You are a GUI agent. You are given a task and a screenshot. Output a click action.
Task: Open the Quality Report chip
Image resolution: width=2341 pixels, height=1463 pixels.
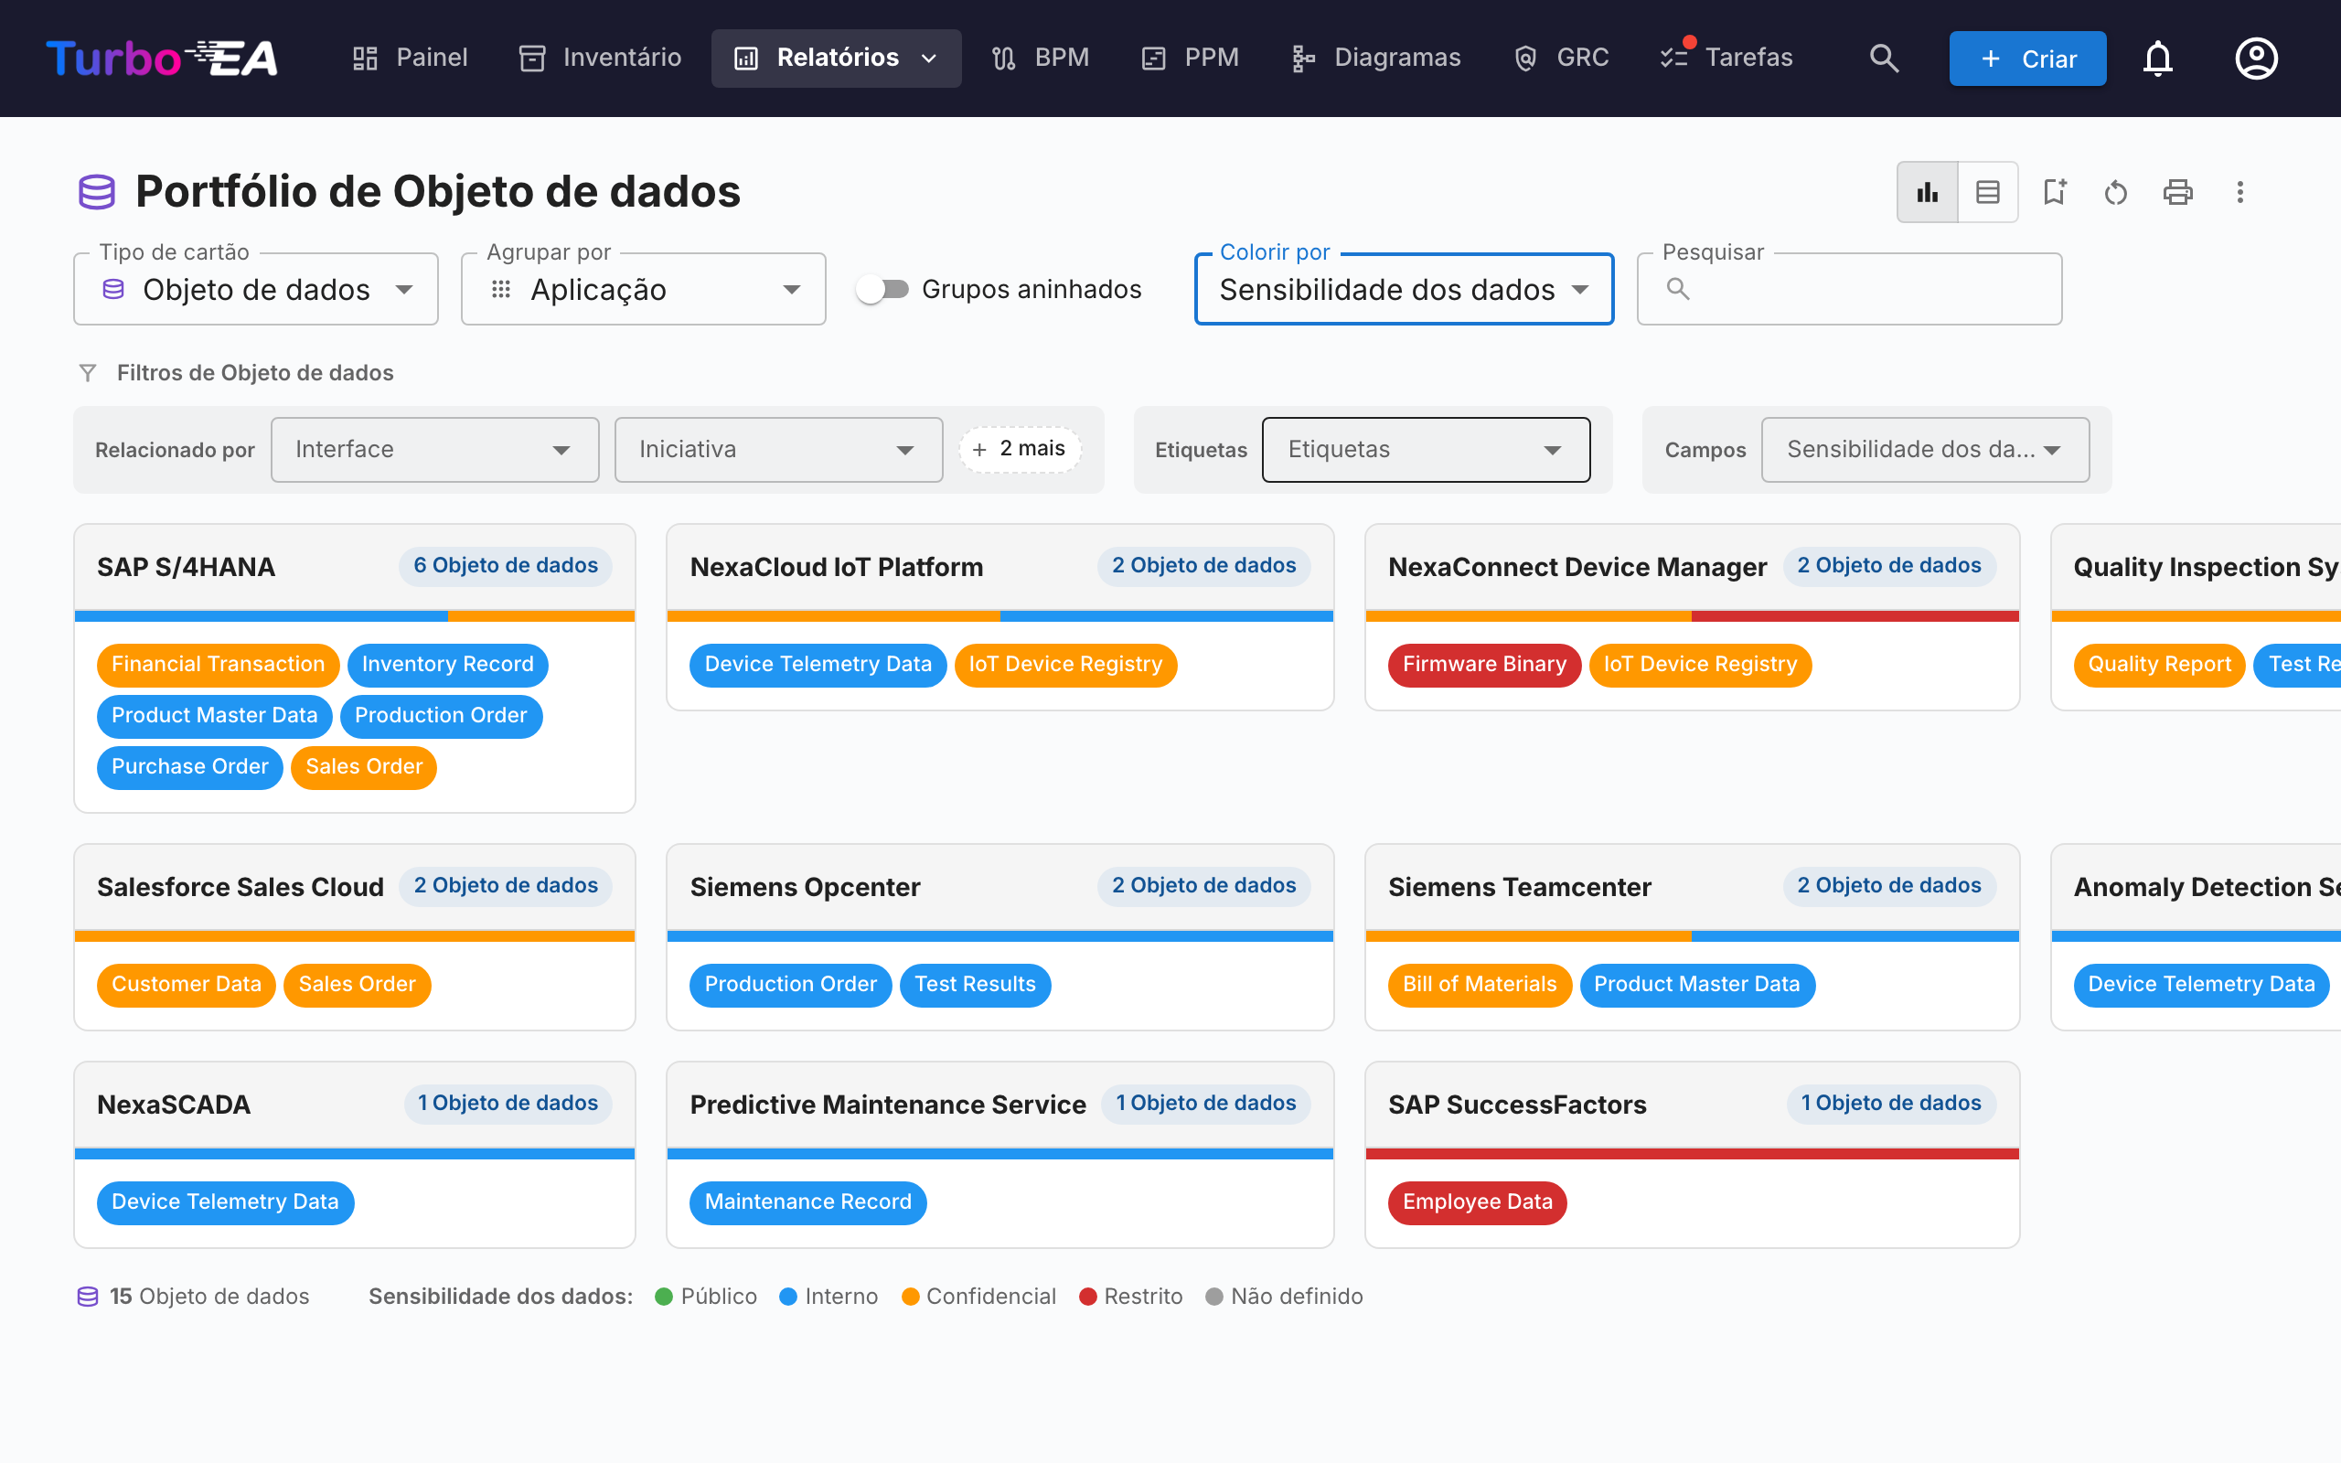[x=2159, y=665]
